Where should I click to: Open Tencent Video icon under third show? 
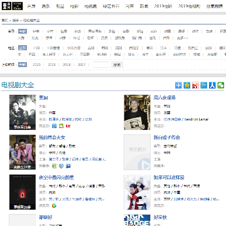pos(54,206)
